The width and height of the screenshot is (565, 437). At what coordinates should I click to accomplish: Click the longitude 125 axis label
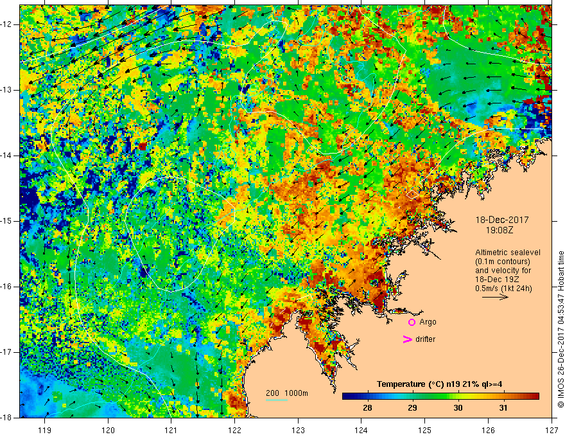pyautogui.click(x=425, y=430)
